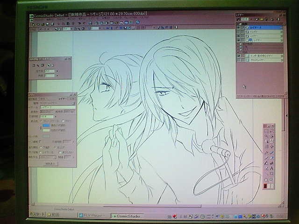
Task: Switch to the tab right of レイヤー in properties
Action: pyautogui.click(x=71, y=98)
